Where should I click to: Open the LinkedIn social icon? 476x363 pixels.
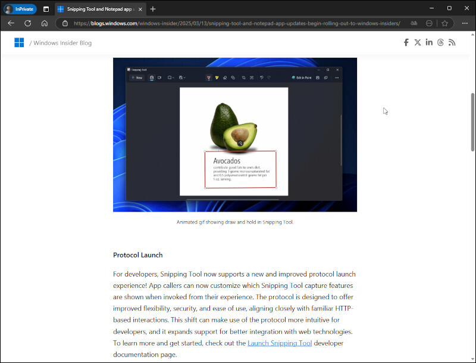429,42
